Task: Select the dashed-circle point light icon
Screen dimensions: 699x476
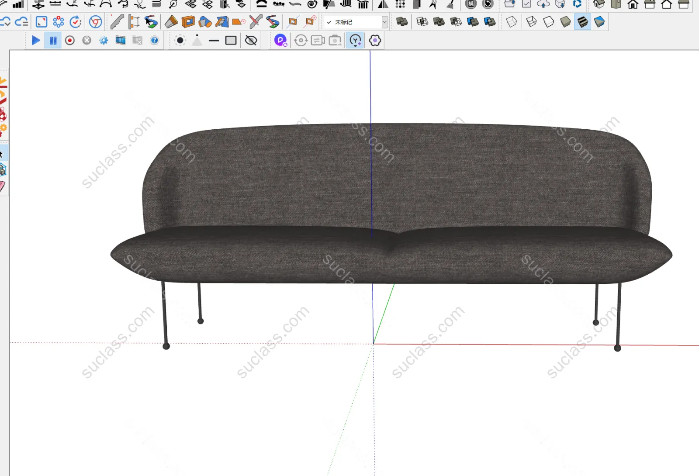Action: (180, 41)
